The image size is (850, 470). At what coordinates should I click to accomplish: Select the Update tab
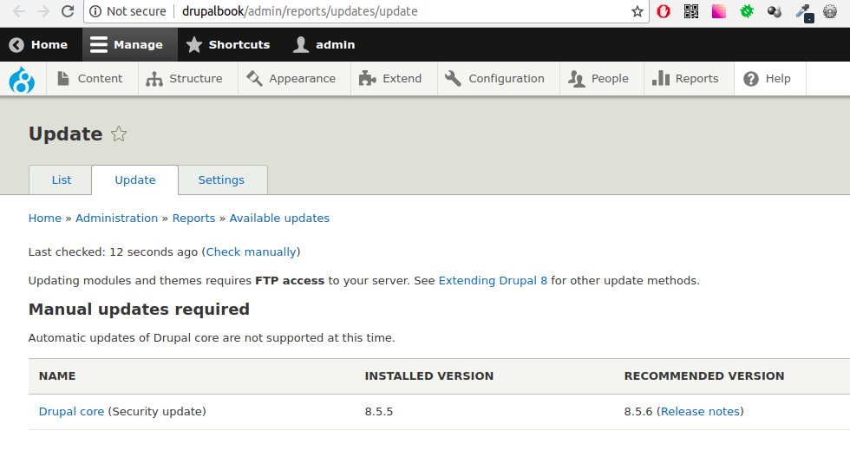click(x=135, y=180)
